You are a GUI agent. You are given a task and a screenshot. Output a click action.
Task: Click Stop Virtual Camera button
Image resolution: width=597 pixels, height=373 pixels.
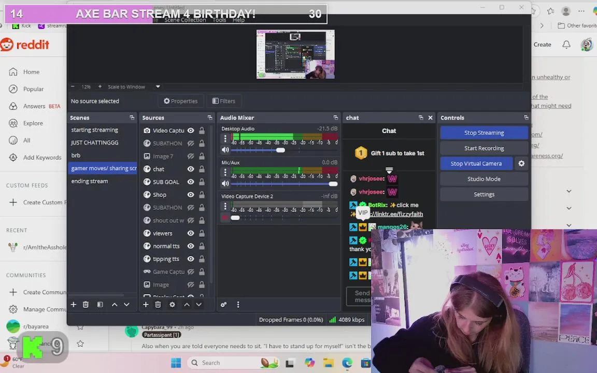tap(476, 163)
